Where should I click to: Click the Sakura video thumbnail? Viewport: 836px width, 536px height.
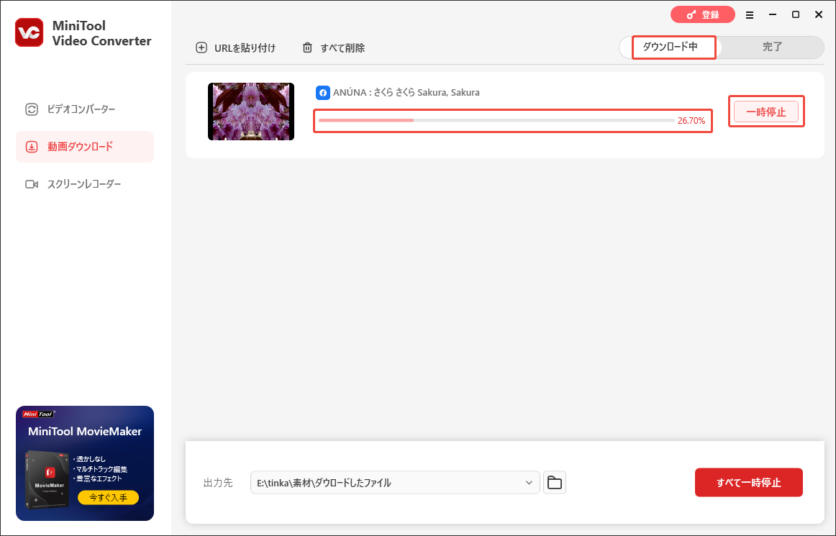tap(251, 112)
